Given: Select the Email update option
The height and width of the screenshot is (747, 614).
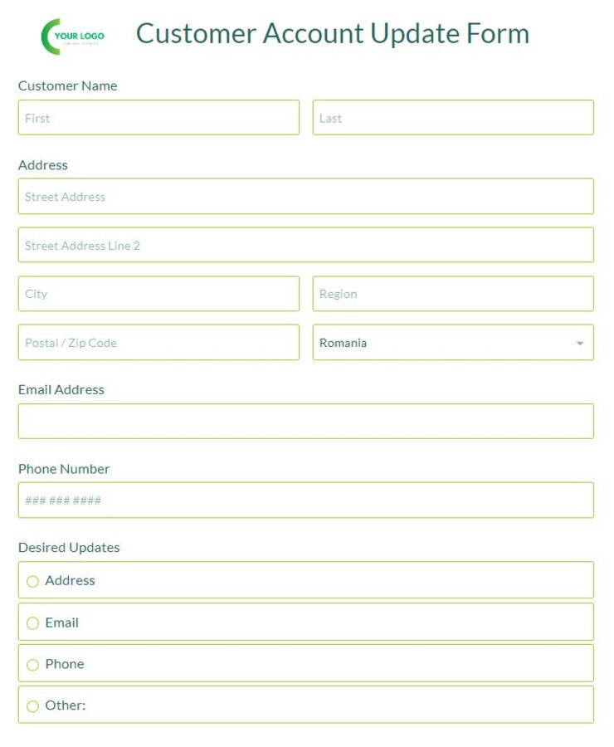Looking at the screenshot, I should (33, 622).
